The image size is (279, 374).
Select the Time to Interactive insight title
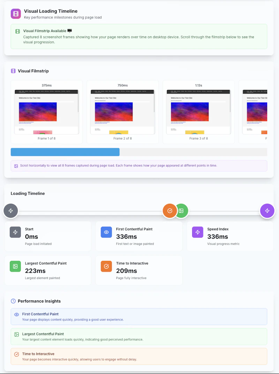tap(38, 354)
